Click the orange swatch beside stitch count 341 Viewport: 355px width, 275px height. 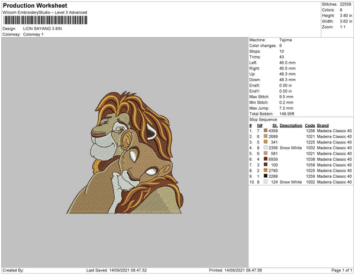pos(266,142)
